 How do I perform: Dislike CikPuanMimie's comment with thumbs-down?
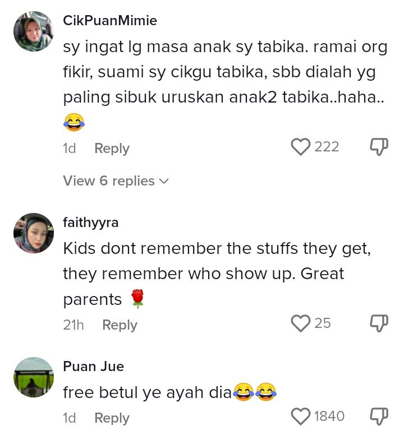(x=379, y=147)
